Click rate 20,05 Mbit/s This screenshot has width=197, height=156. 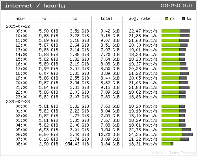tap(143, 78)
